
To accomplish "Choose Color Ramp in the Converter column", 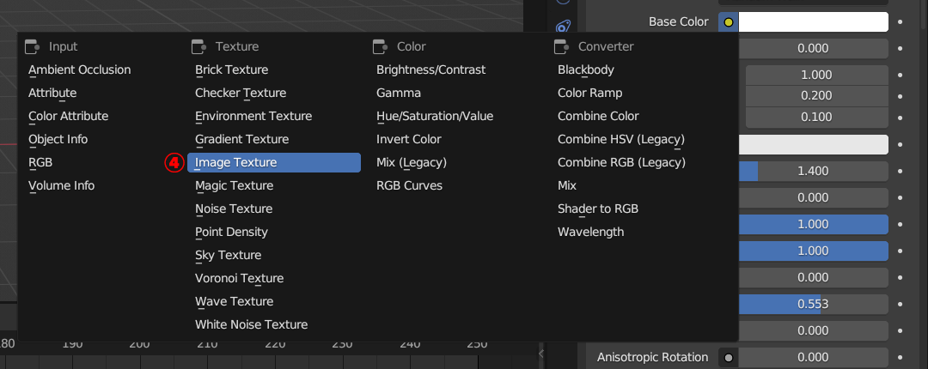I will point(590,93).
